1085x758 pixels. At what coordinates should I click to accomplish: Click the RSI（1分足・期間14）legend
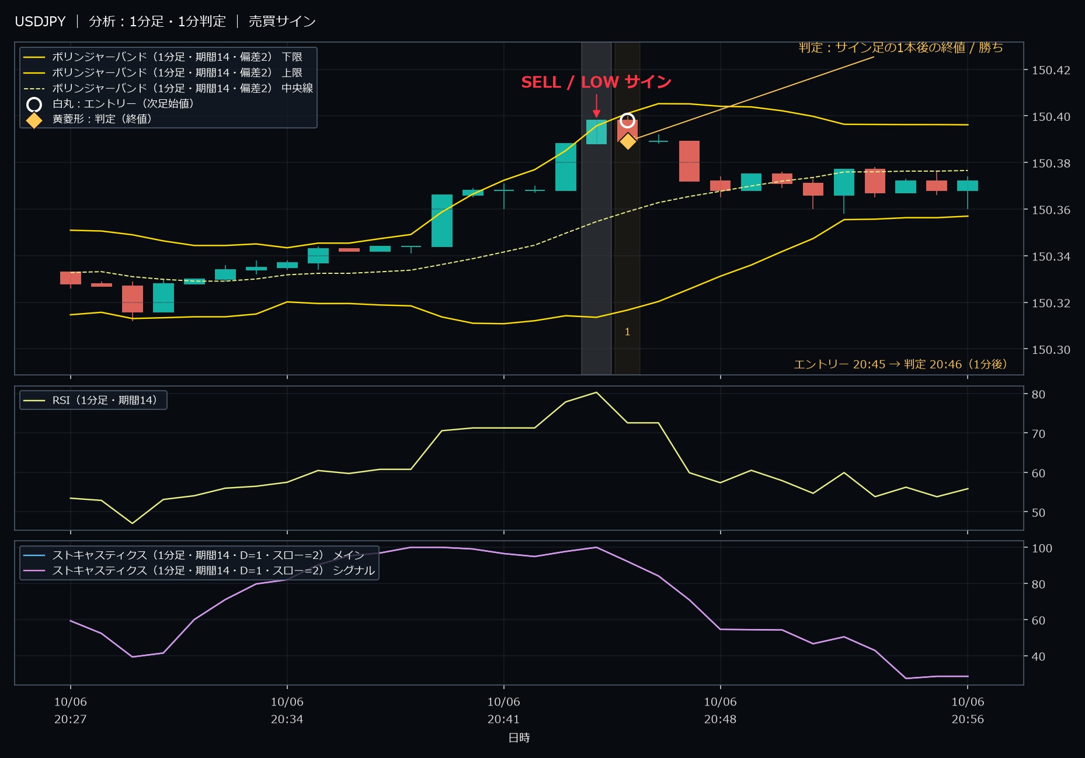pyautogui.click(x=93, y=400)
